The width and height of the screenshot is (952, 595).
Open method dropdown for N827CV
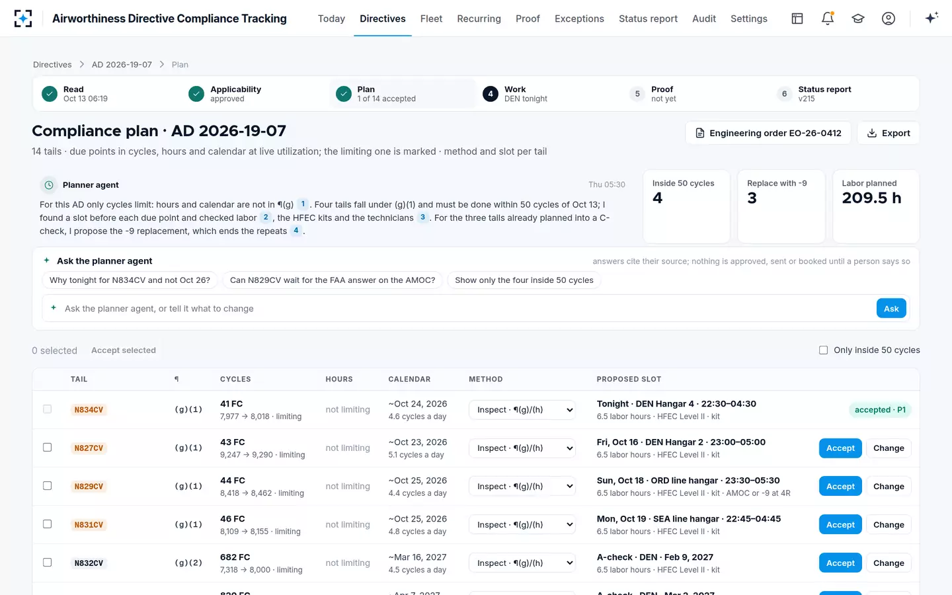click(x=522, y=448)
